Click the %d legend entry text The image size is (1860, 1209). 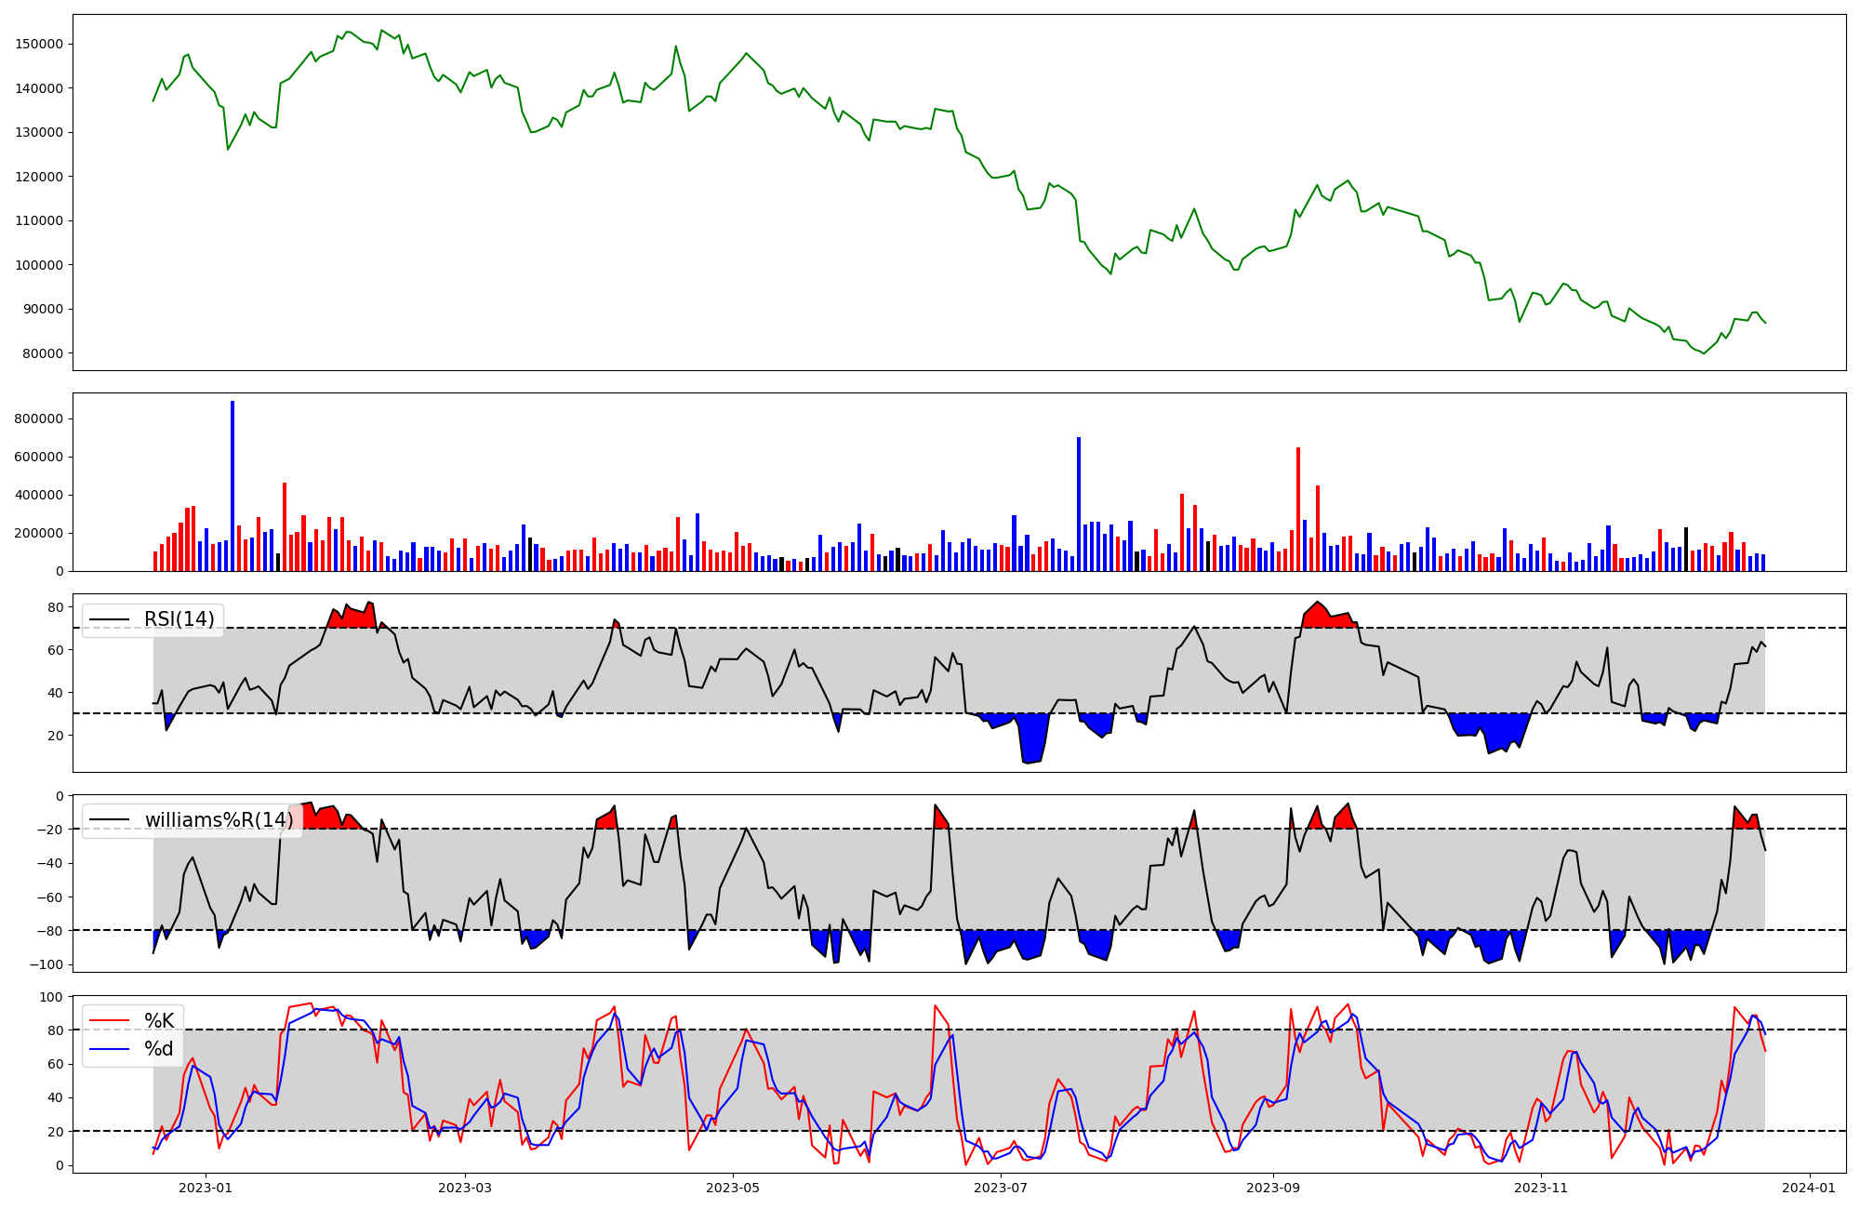click(x=159, y=1049)
